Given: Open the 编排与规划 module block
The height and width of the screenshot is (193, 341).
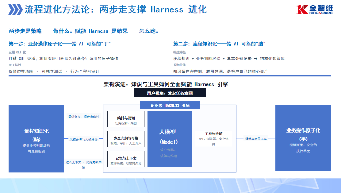Looking at the screenshot, I should (126, 119).
